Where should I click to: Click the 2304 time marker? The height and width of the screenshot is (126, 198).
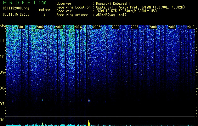coord(78,27)
